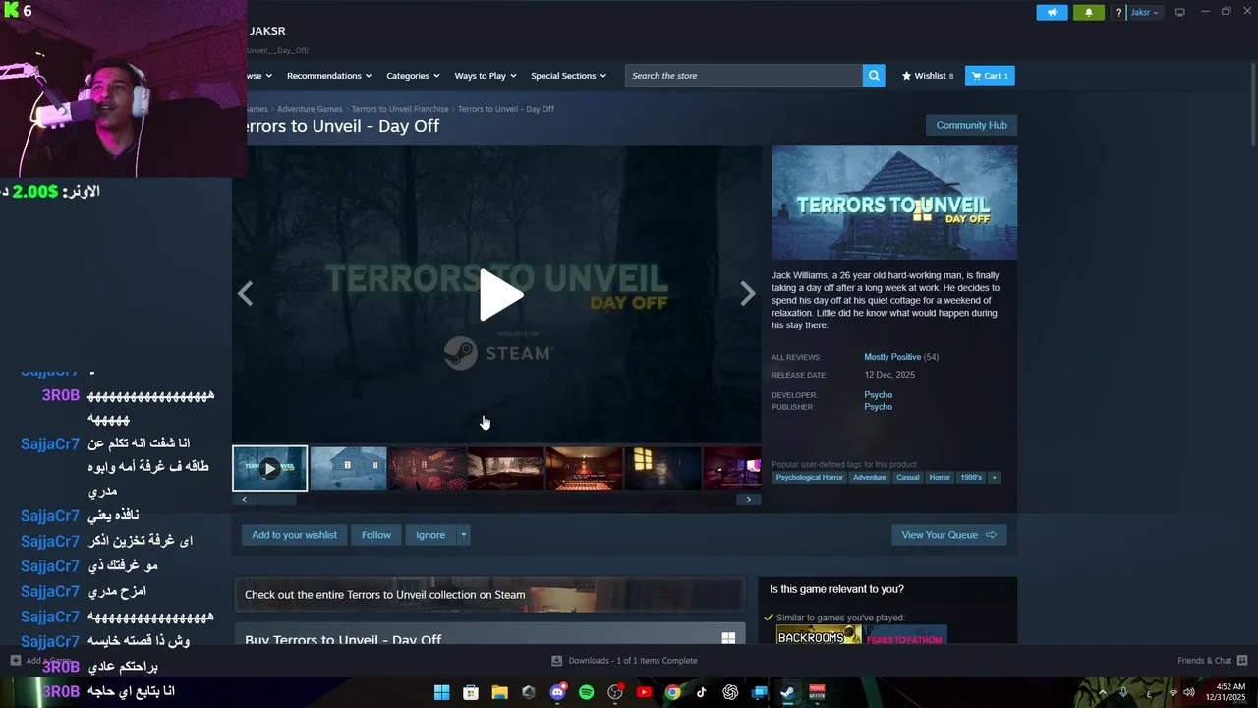This screenshot has height=708, width=1258.
Task: Select the Horror tag
Action: pyautogui.click(x=940, y=477)
